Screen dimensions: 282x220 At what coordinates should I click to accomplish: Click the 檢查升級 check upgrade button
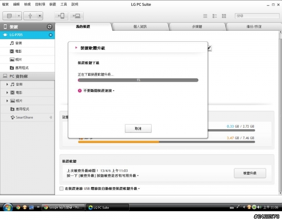tap(250, 173)
